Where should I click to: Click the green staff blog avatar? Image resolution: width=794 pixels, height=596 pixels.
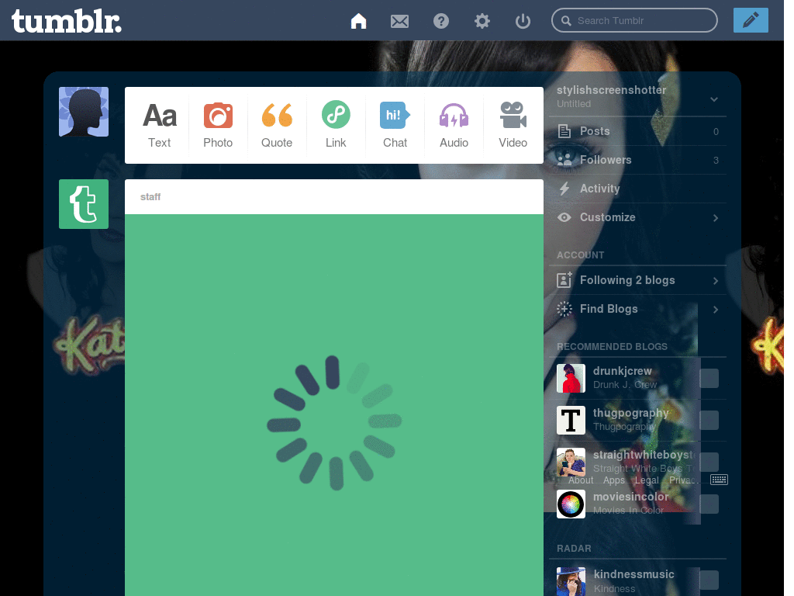[84, 204]
